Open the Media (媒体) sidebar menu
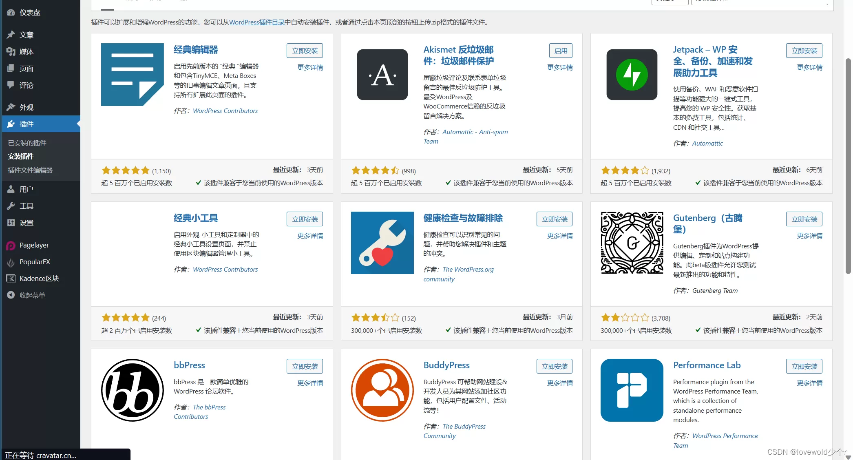This screenshot has width=853, height=460. (x=26, y=52)
